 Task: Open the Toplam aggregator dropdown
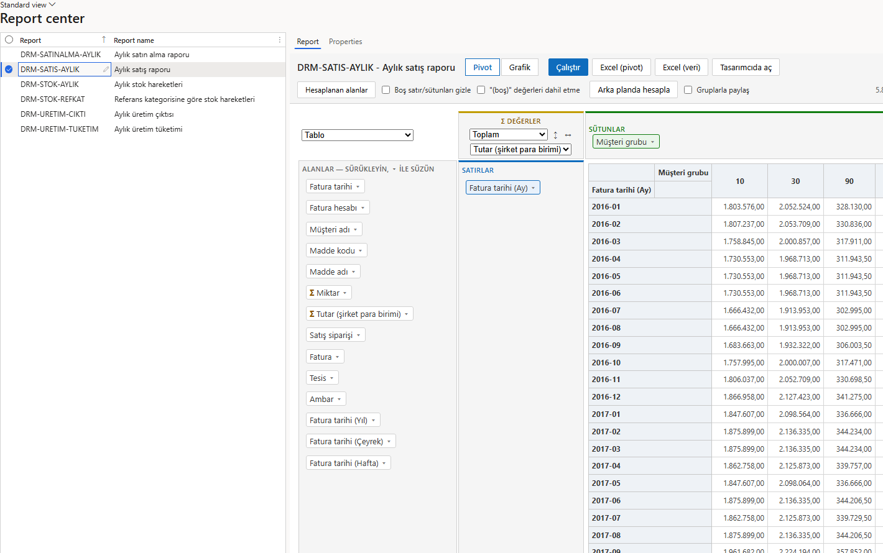509,135
